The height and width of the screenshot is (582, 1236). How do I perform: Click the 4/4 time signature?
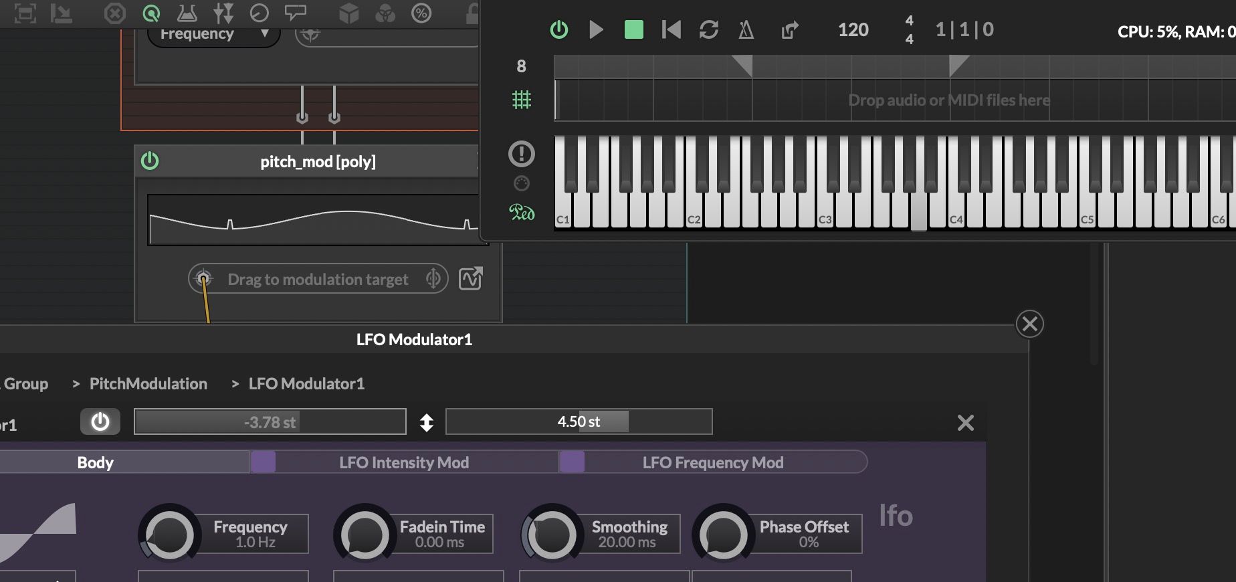point(909,30)
